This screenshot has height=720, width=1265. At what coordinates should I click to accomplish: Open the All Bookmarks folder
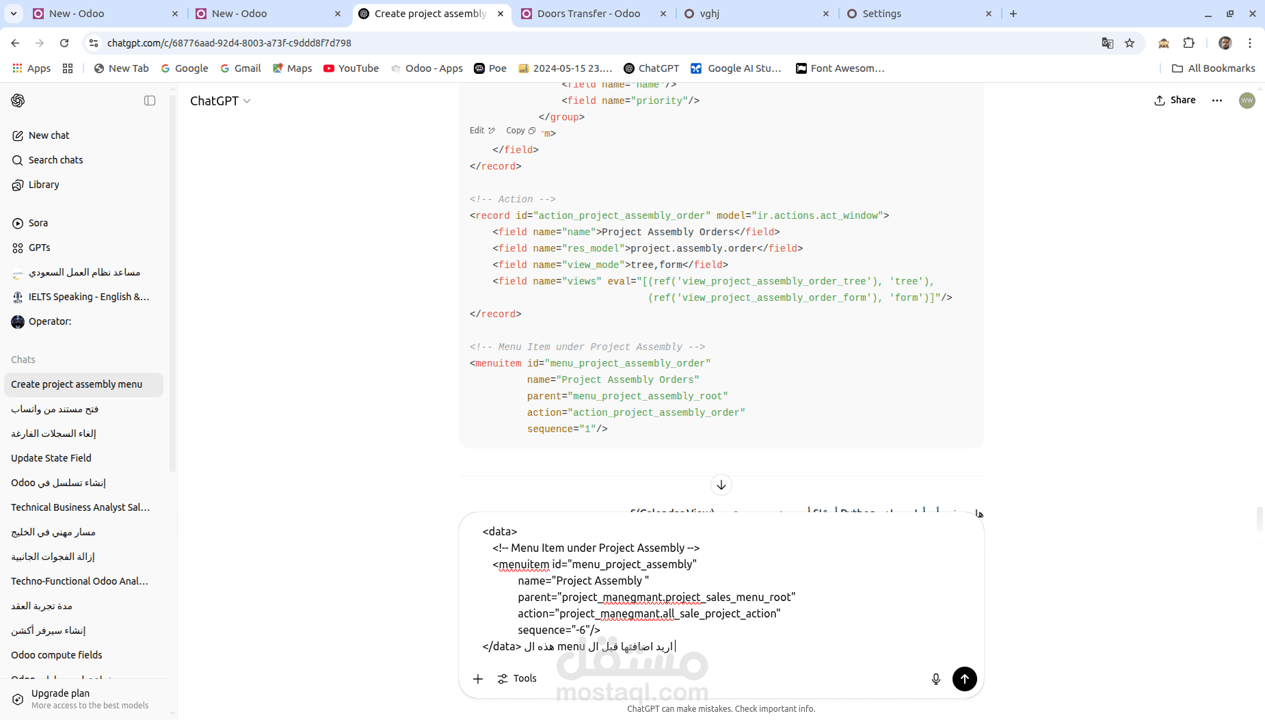[1213, 68]
